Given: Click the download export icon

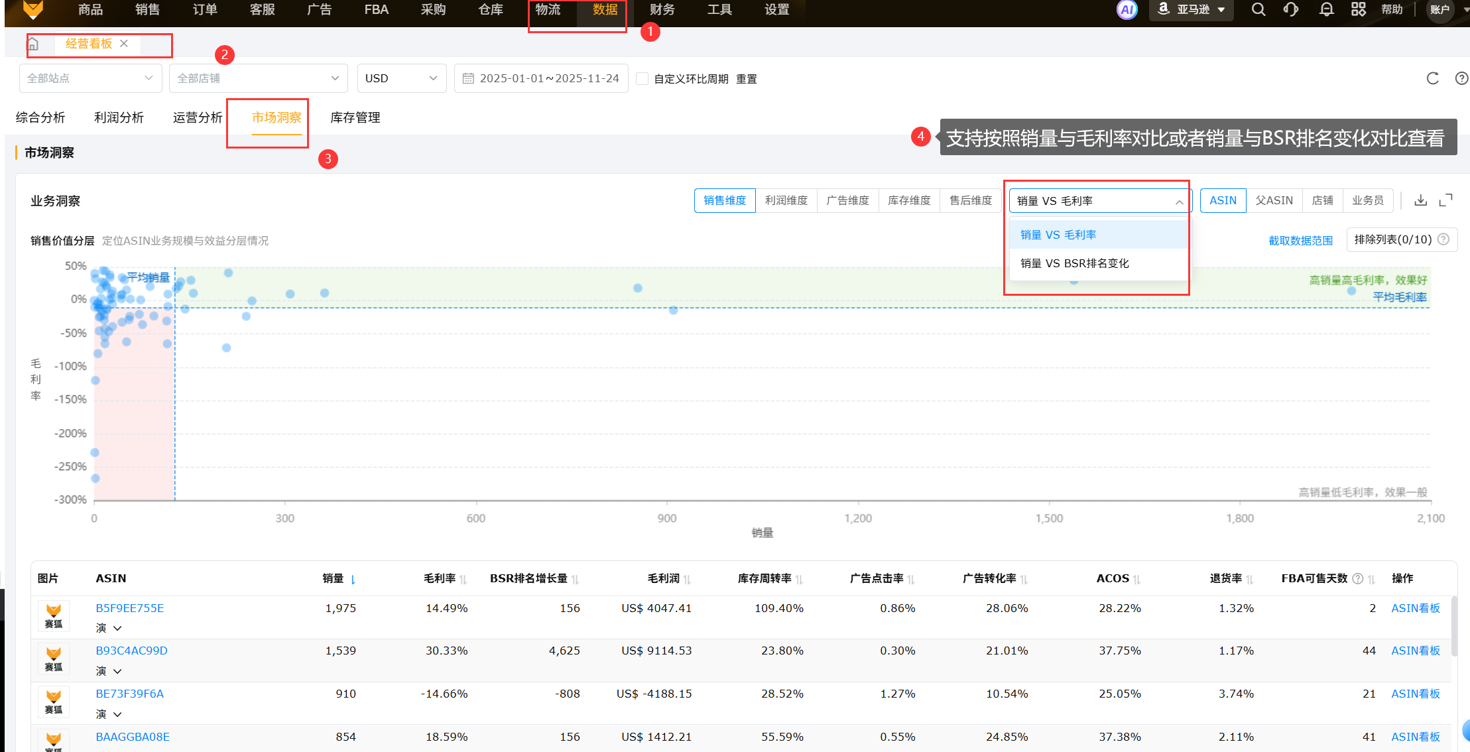Looking at the screenshot, I should pos(1420,200).
